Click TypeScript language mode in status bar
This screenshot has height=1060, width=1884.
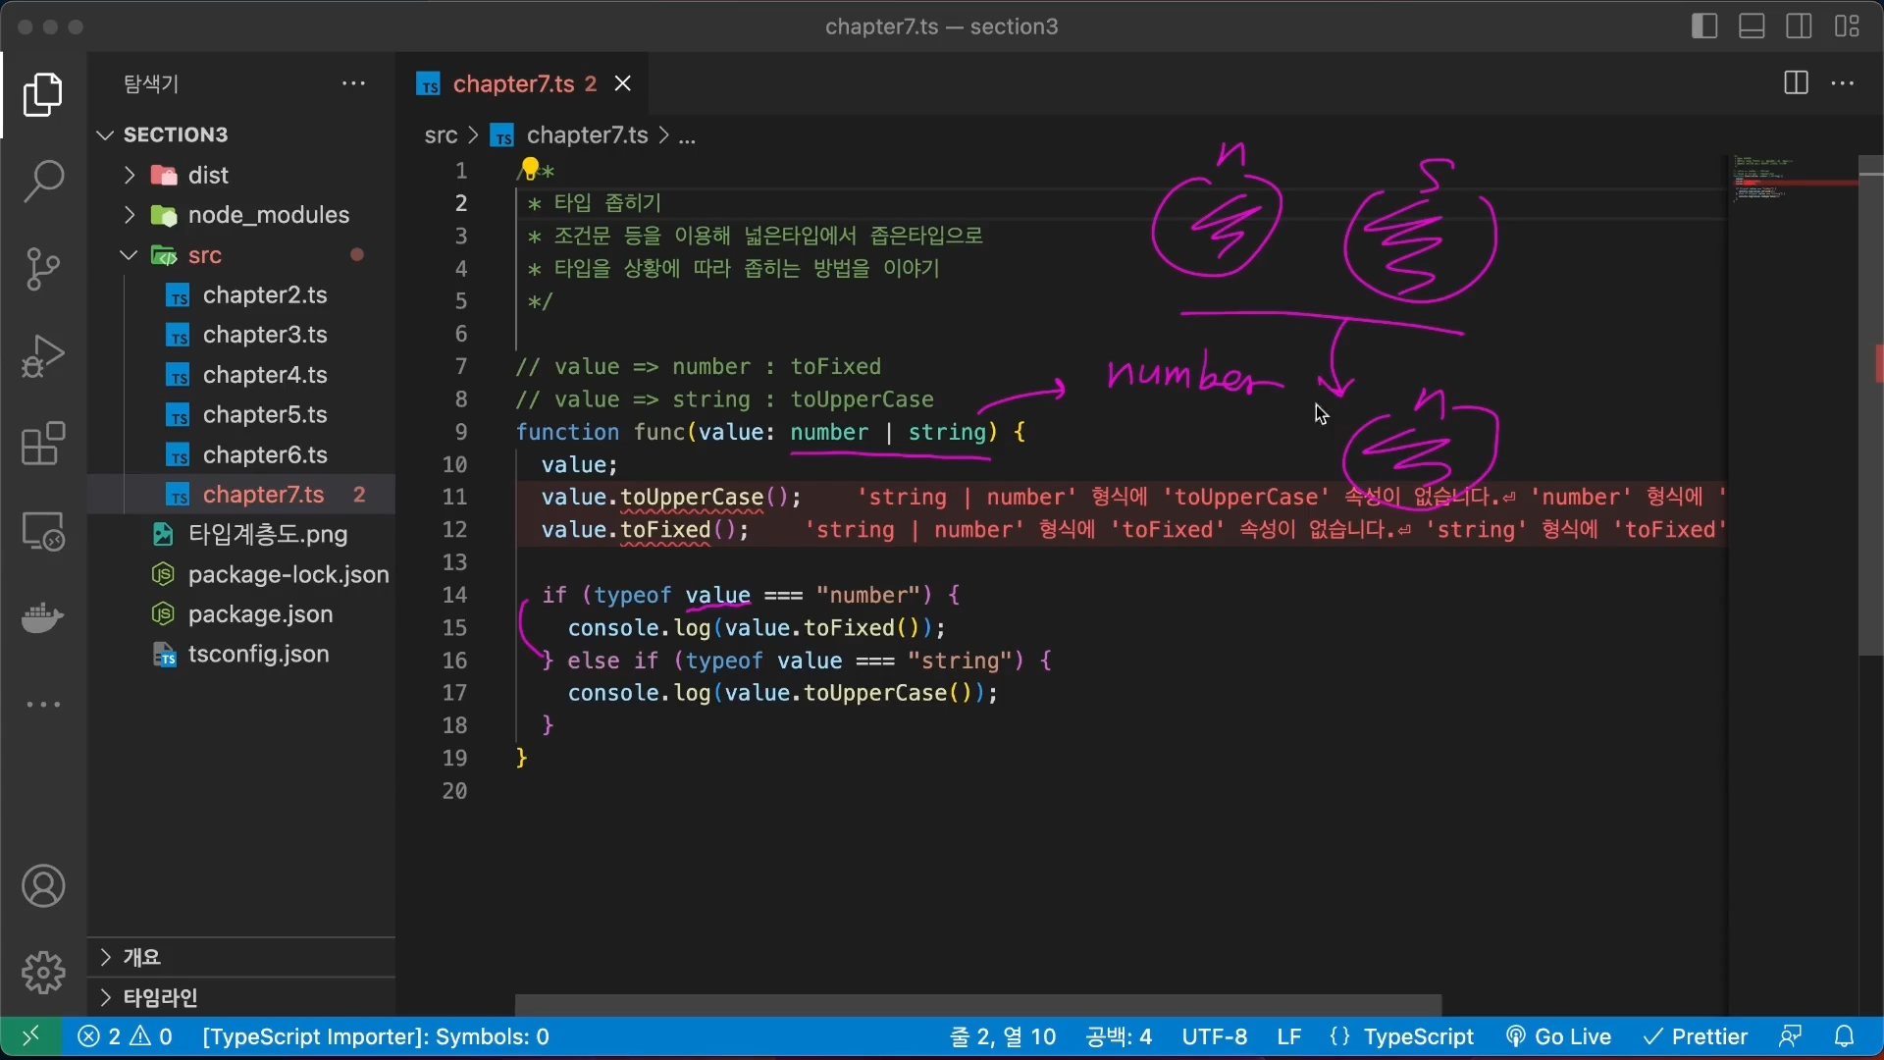pos(1418,1036)
